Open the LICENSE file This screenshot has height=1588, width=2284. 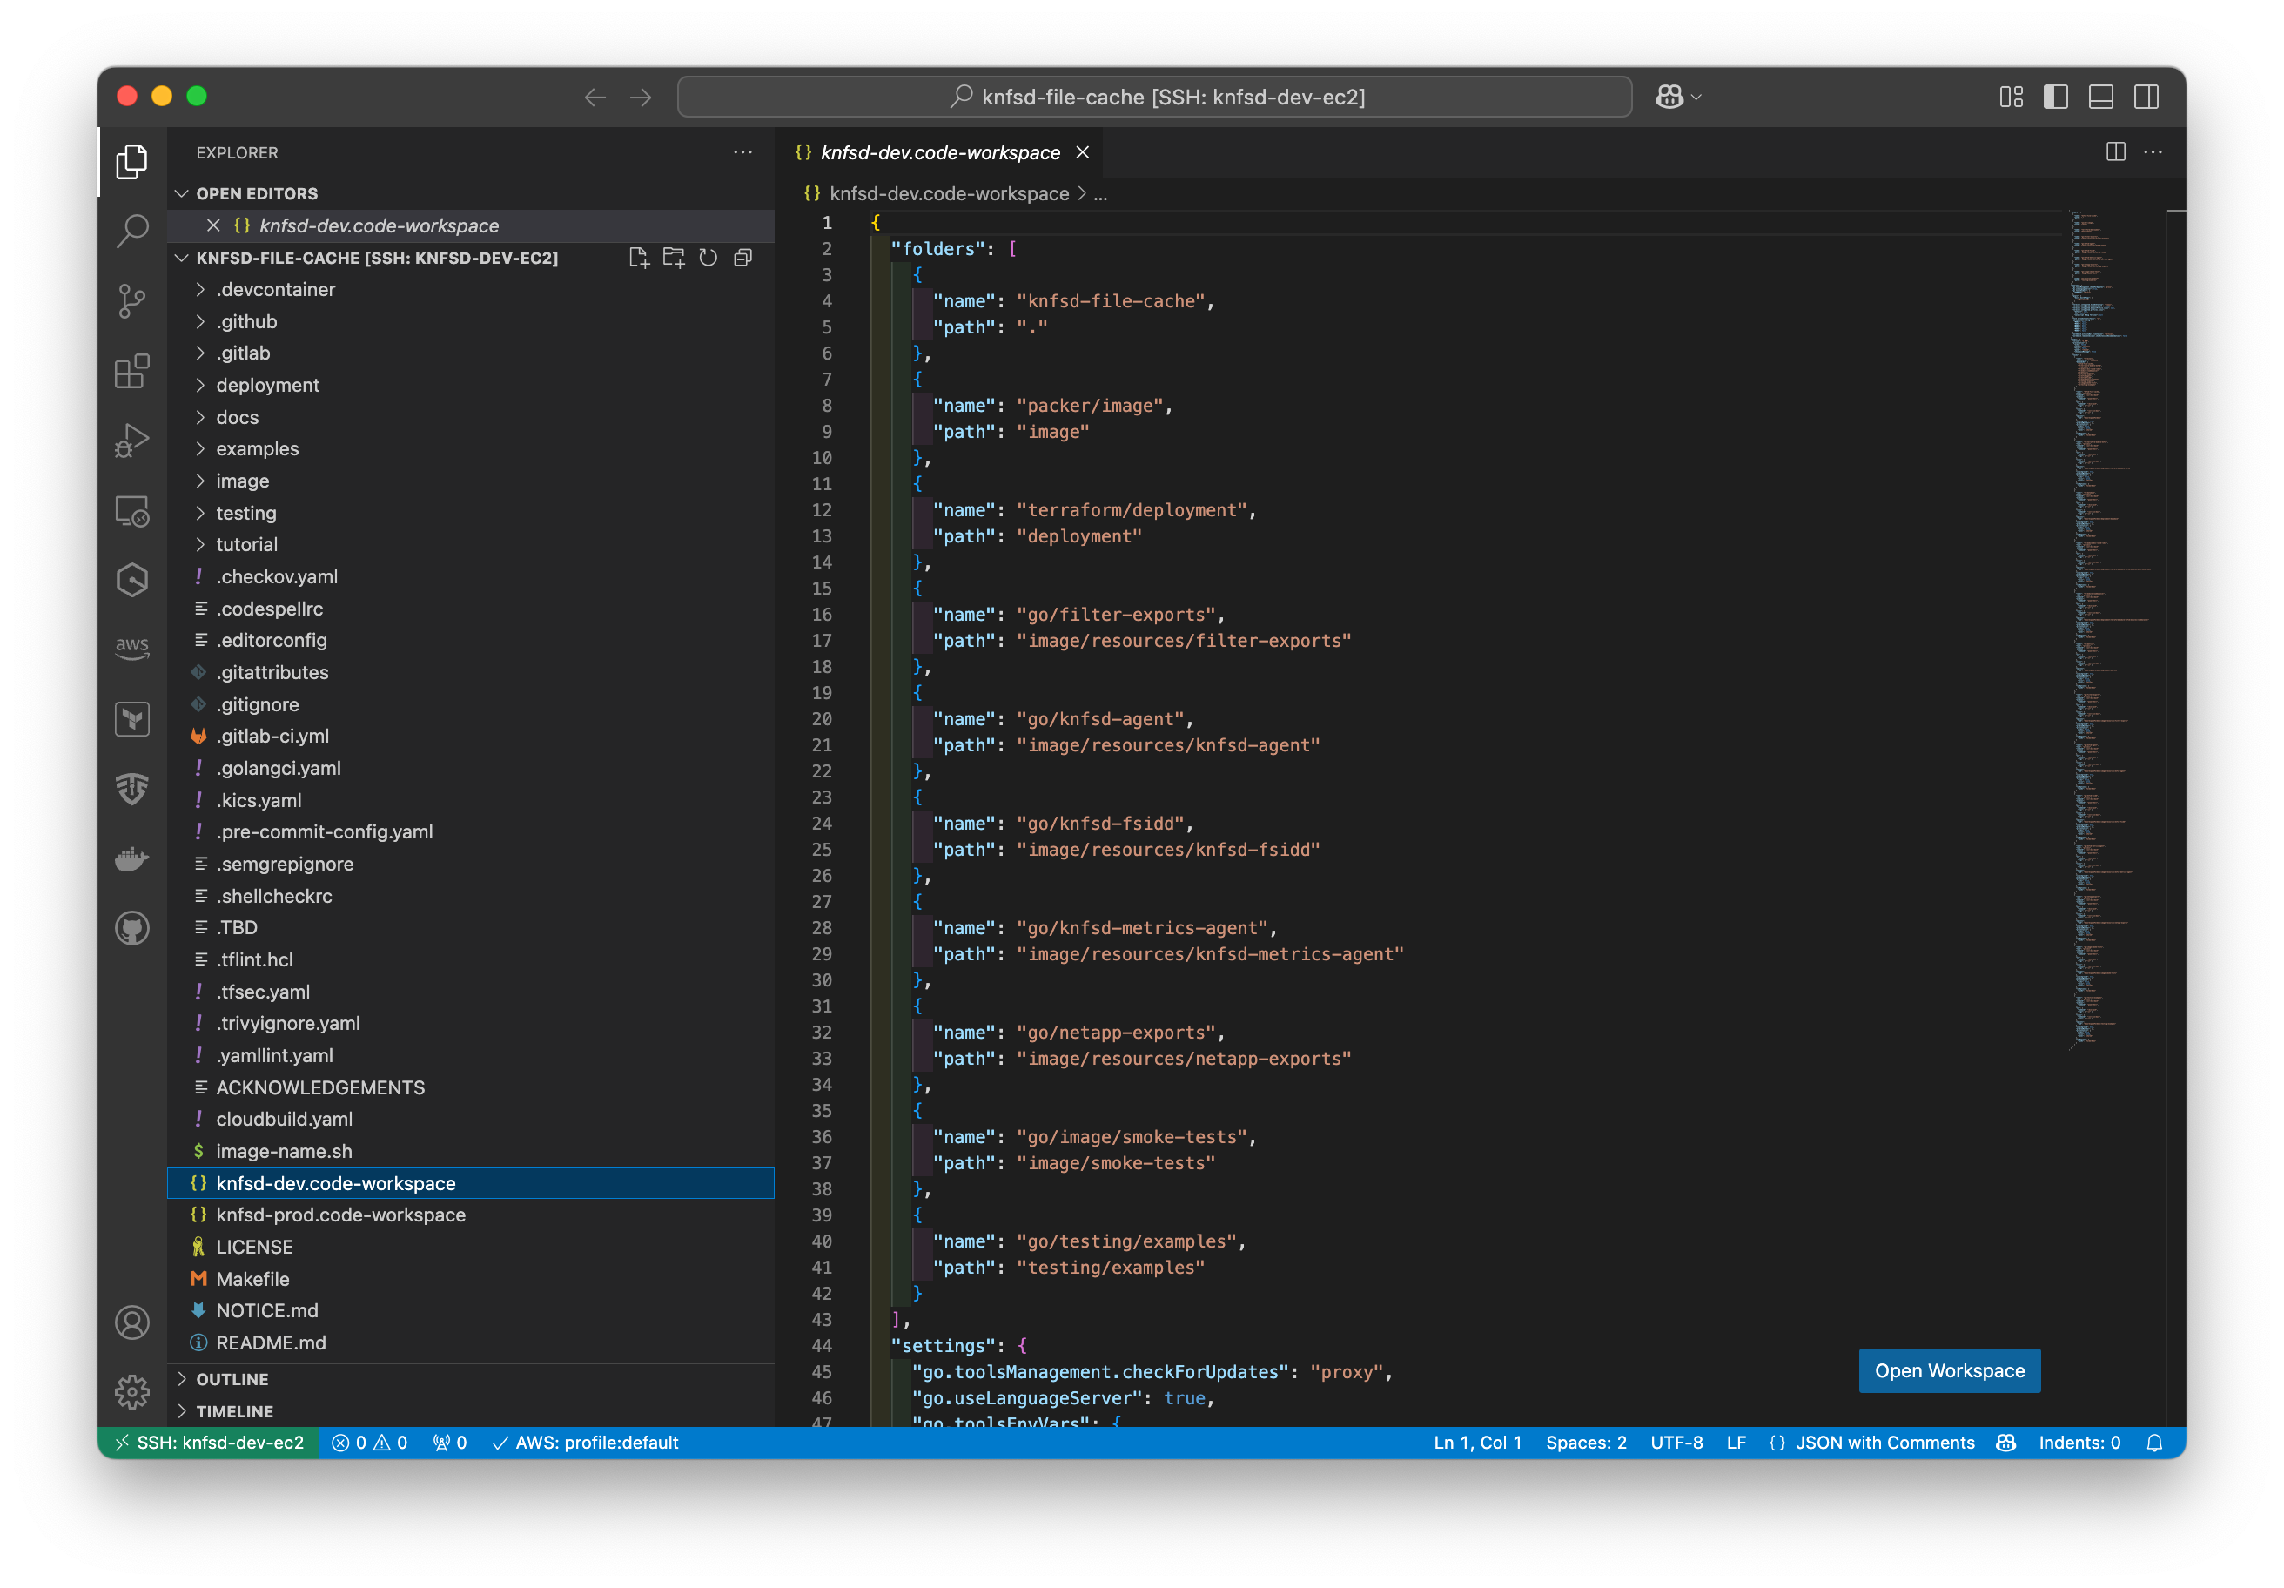[472, 1247]
